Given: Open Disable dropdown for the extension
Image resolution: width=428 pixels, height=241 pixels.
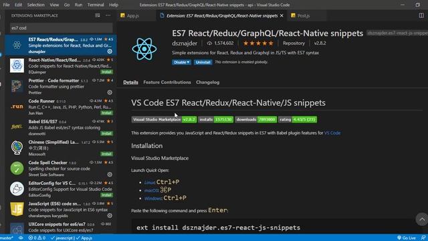Looking at the screenshot, I should click(181, 62).
